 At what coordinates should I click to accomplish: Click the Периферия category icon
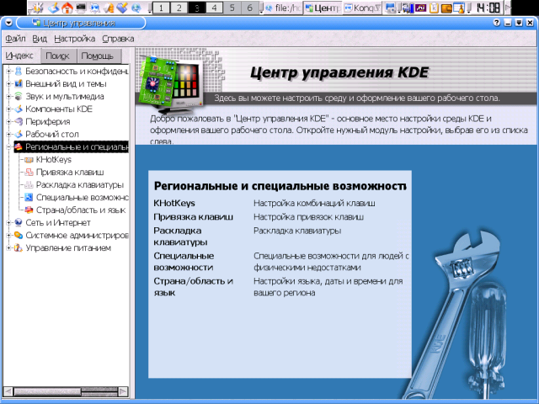click(19, 121)
